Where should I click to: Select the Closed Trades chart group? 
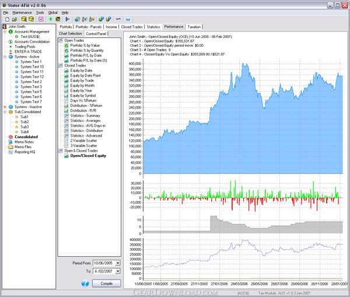(75, 65)
